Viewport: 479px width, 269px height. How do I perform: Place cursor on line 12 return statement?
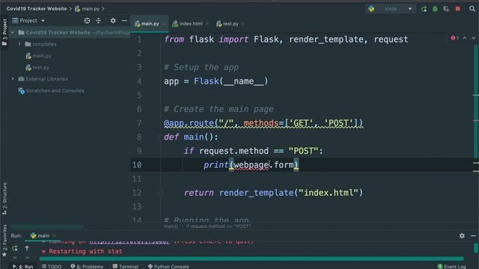coord(273,193)
